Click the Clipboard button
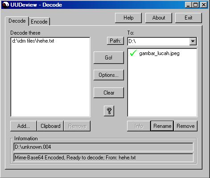The height and width of the screenshot is (178, 210). coord(50,126)
